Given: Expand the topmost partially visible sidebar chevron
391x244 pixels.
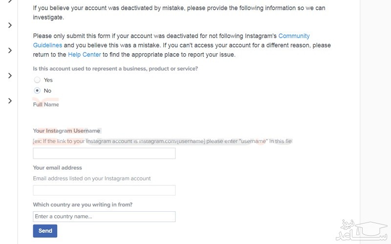Looking at the screenshot, I should pyautogui.click(x=10, y=1).
